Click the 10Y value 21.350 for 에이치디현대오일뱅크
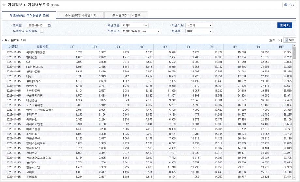This screenshot has height=182, width=300. 287,110
